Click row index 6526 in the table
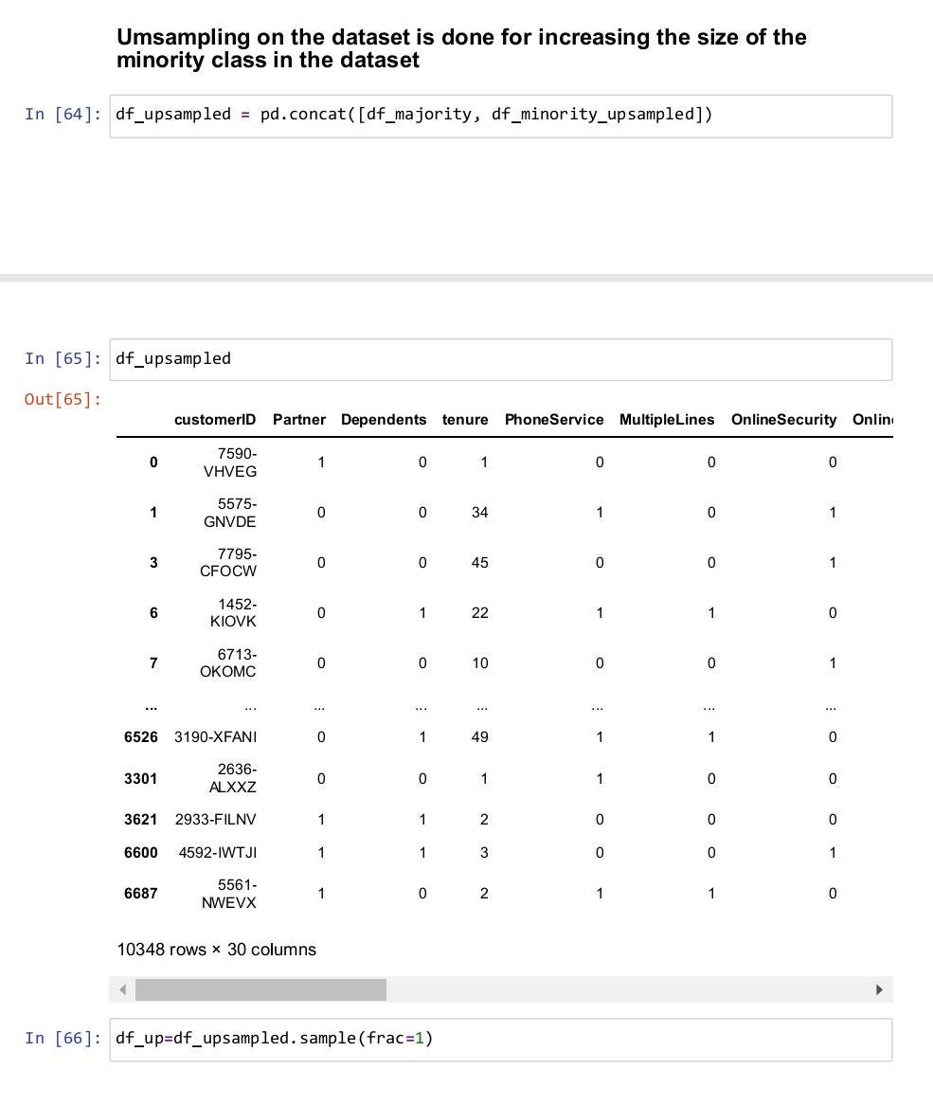933x1106 pixels. (x=140, y=737)
